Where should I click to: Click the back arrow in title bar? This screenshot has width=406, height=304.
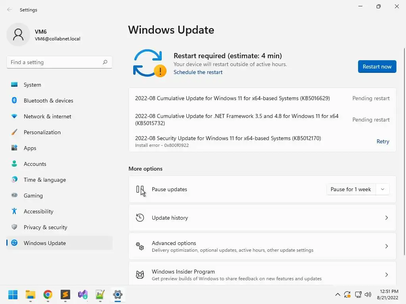click(x=10, y=9)
